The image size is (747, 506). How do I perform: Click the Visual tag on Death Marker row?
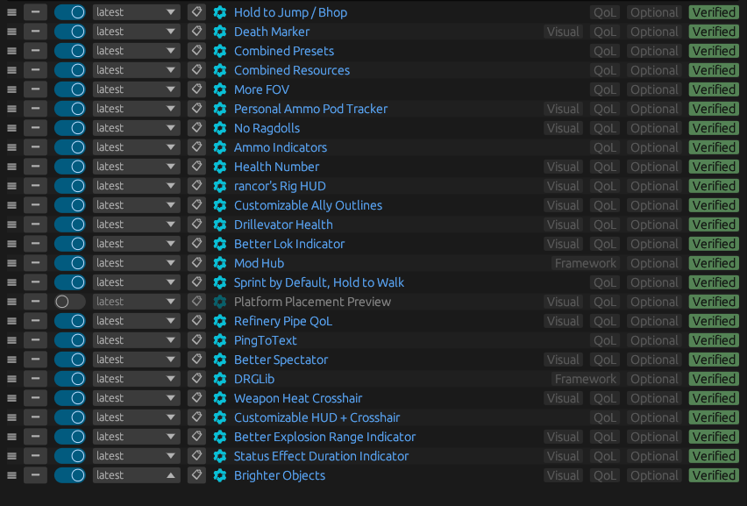click(x=563, y=32)
